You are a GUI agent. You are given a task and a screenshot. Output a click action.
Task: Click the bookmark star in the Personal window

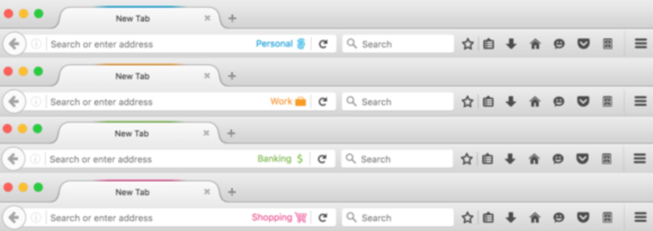pos(468,44)
